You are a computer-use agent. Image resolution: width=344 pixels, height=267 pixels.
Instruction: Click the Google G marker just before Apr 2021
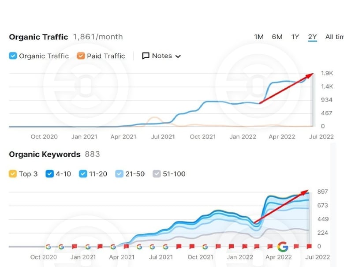113,247
